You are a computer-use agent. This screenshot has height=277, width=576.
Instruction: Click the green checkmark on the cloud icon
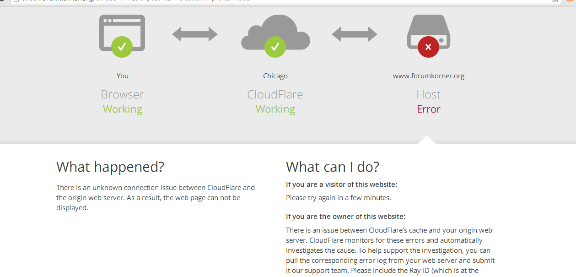click(275, 47)
